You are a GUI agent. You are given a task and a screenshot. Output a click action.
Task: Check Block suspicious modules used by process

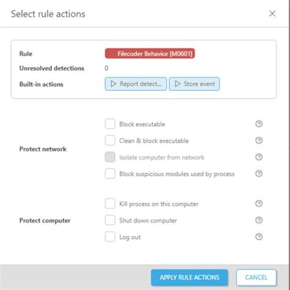[x=110, y=174]
